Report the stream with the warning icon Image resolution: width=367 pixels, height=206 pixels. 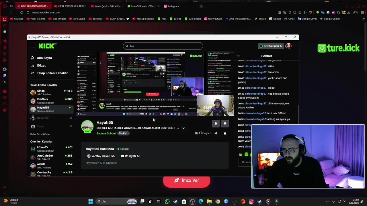[x=225, y=133]
